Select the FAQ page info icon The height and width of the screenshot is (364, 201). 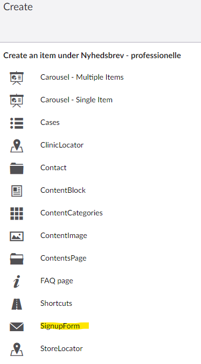(17, 282)
